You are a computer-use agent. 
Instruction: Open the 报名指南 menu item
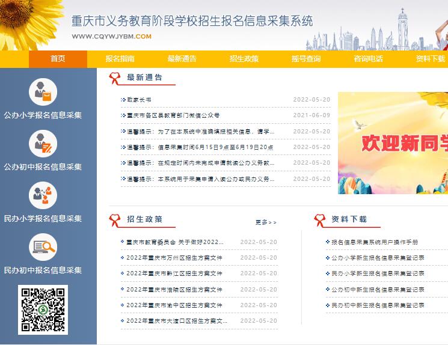point(120,59)
